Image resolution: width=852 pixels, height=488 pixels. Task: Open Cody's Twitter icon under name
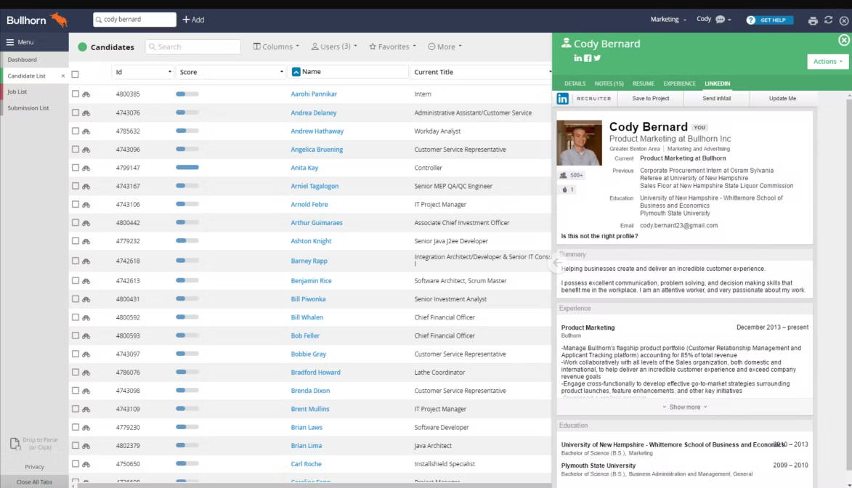pyautogui.click(x=597, y=58)
